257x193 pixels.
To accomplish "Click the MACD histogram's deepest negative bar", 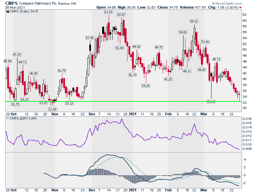I will click(135, 179).
